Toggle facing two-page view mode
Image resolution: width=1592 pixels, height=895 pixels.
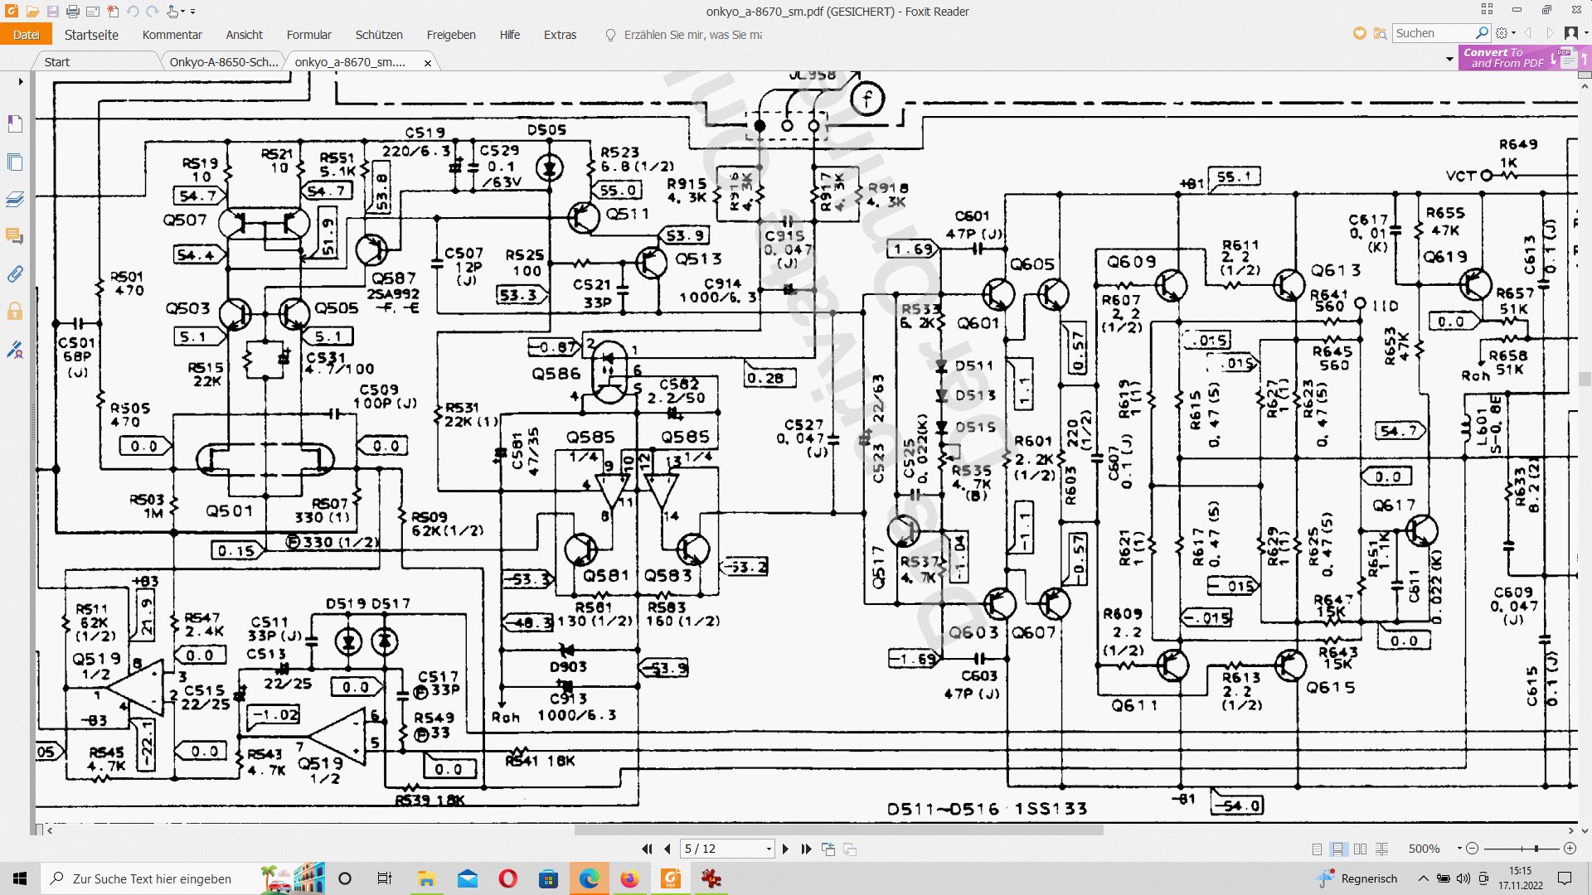point(1360,849)
